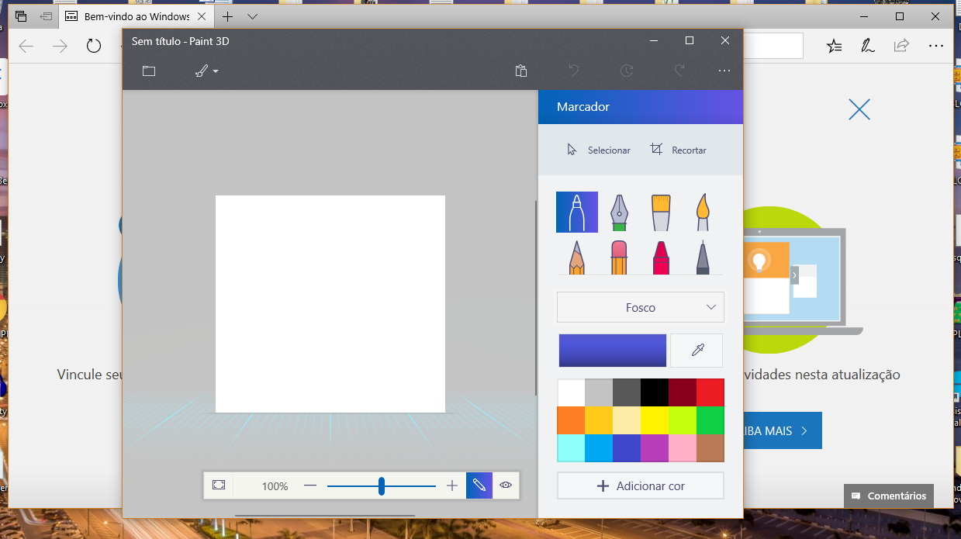Pick the yellow color swatch

pos(654,420)
